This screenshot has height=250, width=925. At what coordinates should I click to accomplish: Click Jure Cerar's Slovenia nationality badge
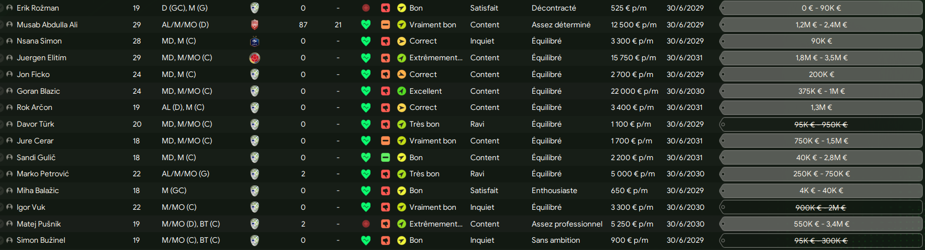point(254,141)
